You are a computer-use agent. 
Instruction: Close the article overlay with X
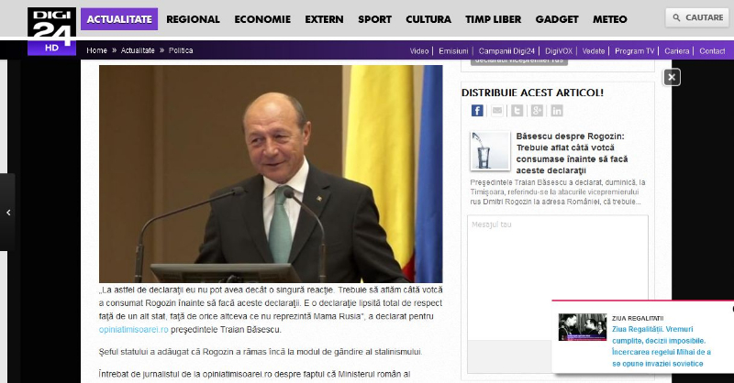672,77
